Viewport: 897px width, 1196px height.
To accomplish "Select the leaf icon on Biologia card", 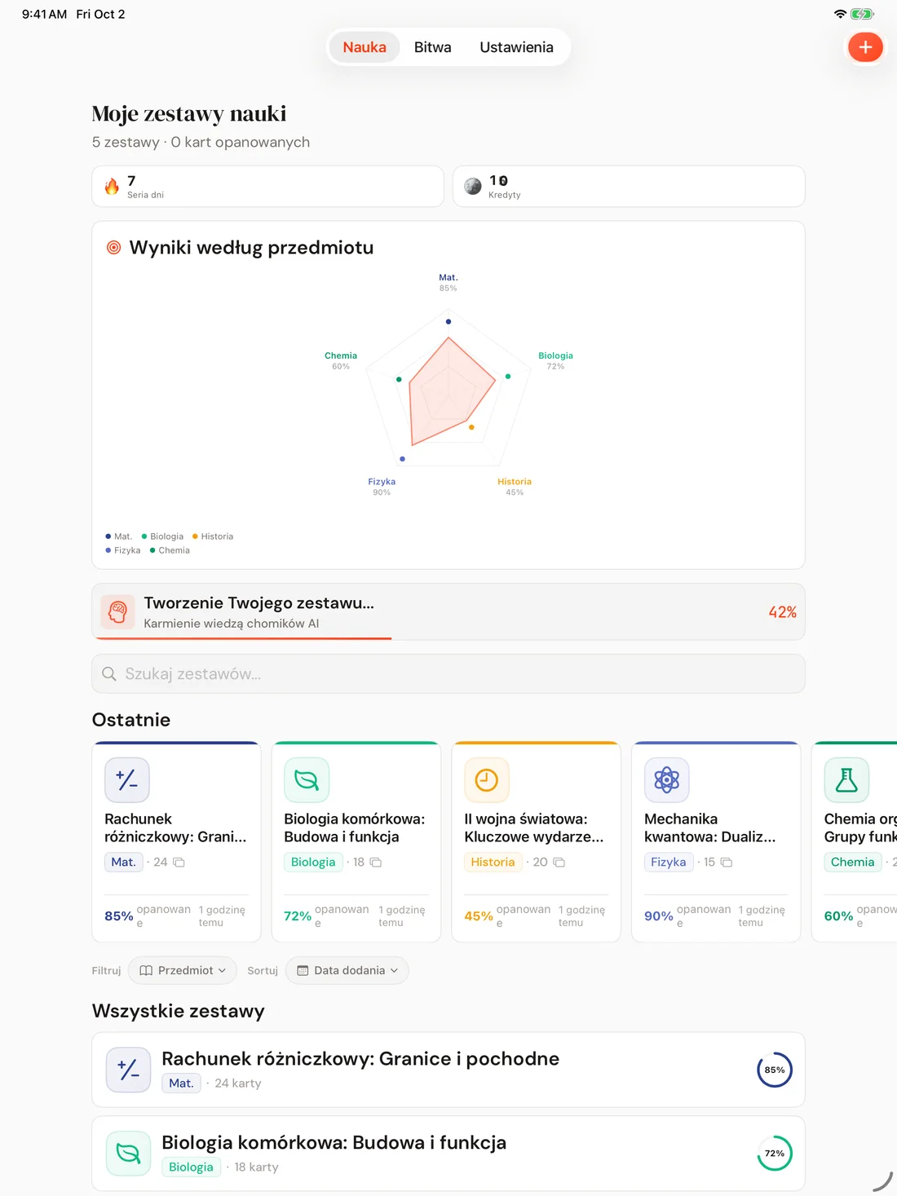I will (x=307, y=780).
